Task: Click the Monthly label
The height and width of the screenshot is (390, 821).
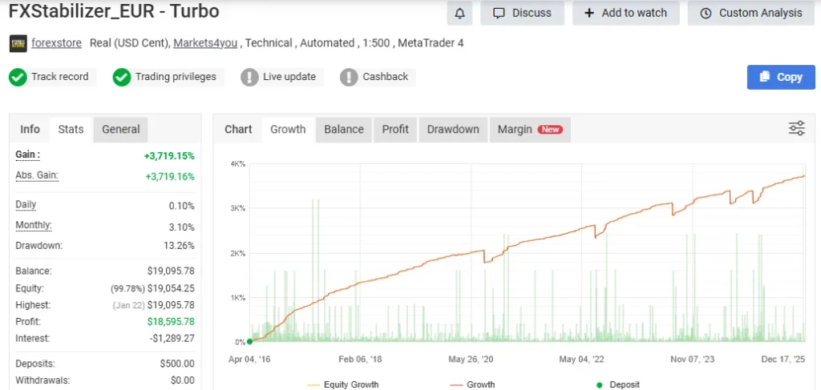Action: [34, 225]
